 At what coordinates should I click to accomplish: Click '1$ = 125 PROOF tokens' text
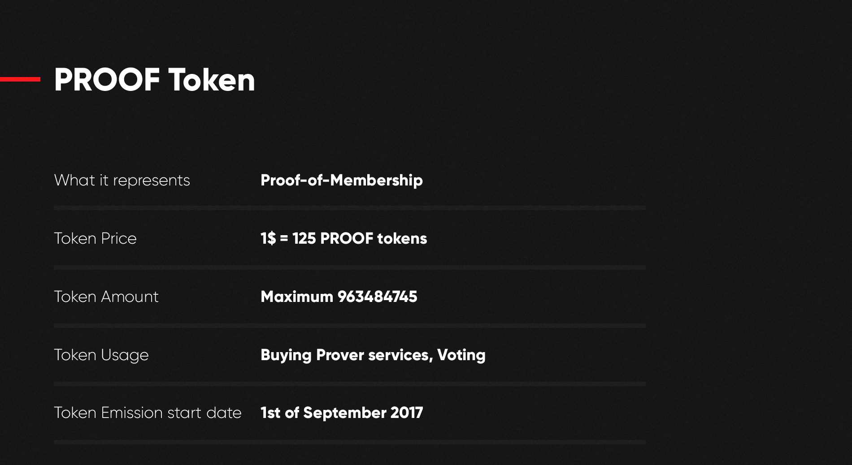coord(344,238)
